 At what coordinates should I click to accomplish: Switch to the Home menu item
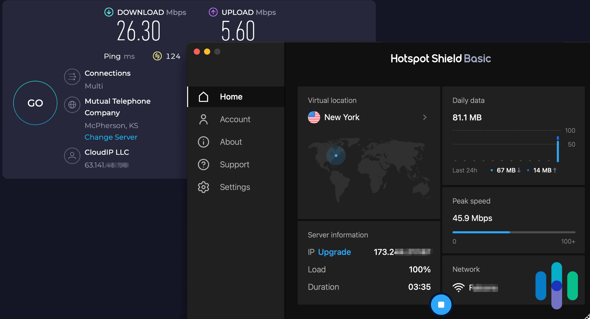pyautogui.click(x=231, y=97)
